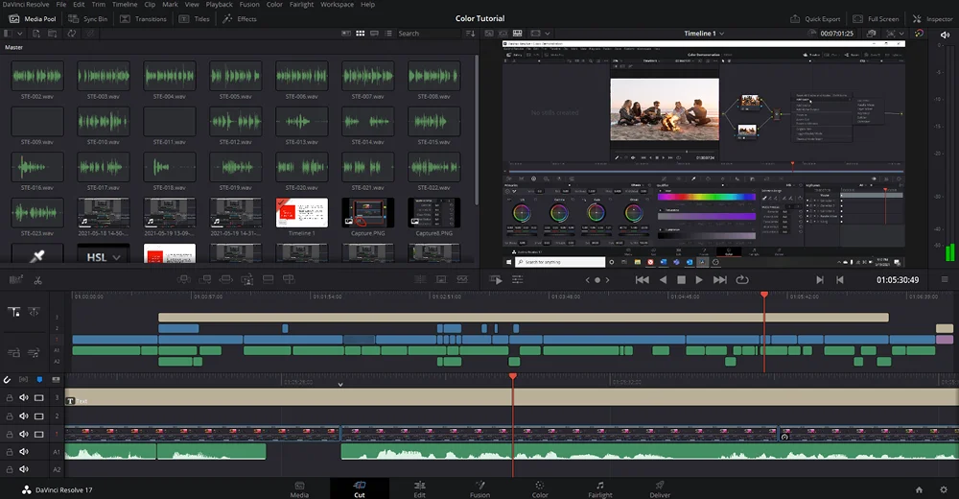Open the Fairlight menu
The width and height of the screenshot is (959, 499).
click(301, 4)
